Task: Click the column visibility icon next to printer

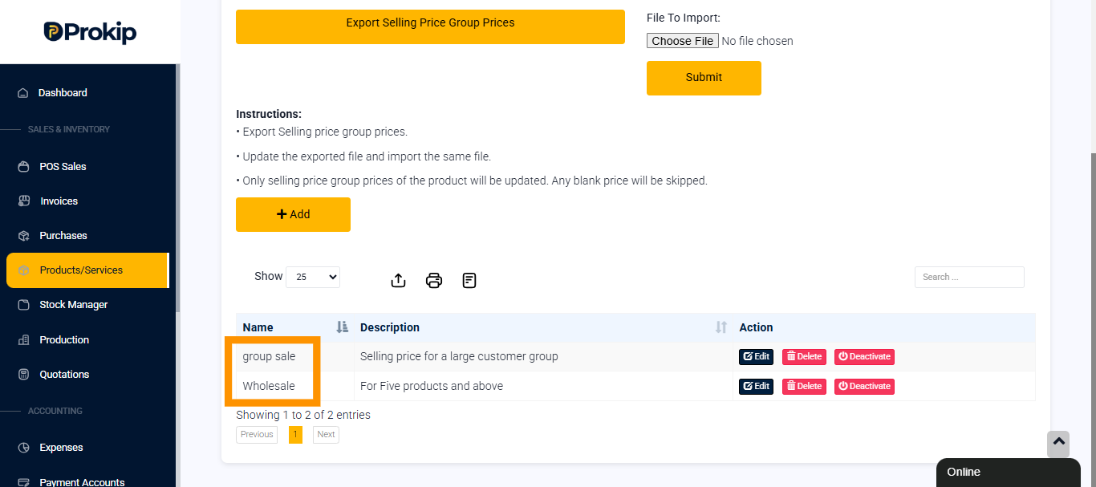Action: [x=469, y=281]
